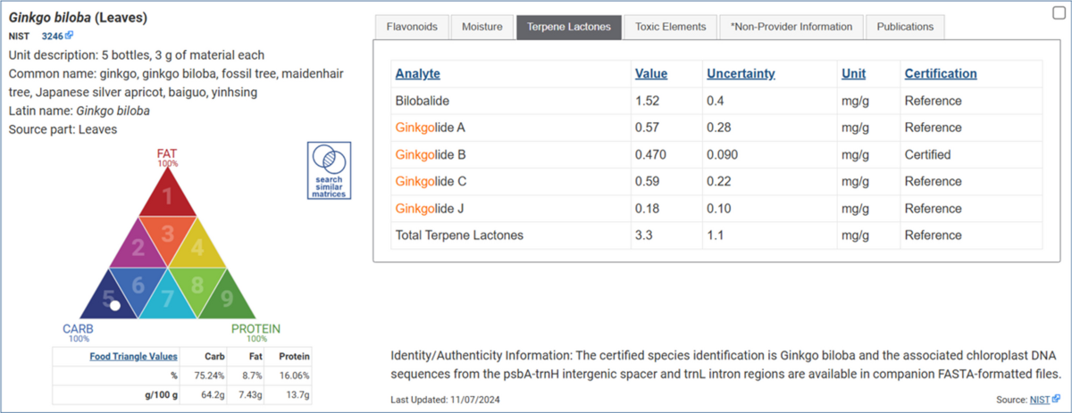Select purple triangle segment 2

138,247
